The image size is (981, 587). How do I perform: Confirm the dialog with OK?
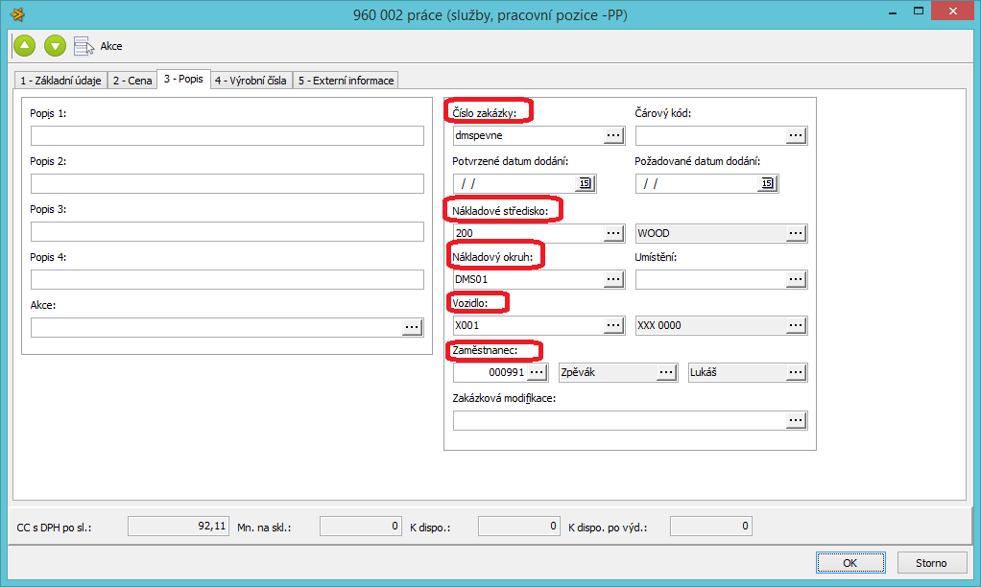[849, 563]
